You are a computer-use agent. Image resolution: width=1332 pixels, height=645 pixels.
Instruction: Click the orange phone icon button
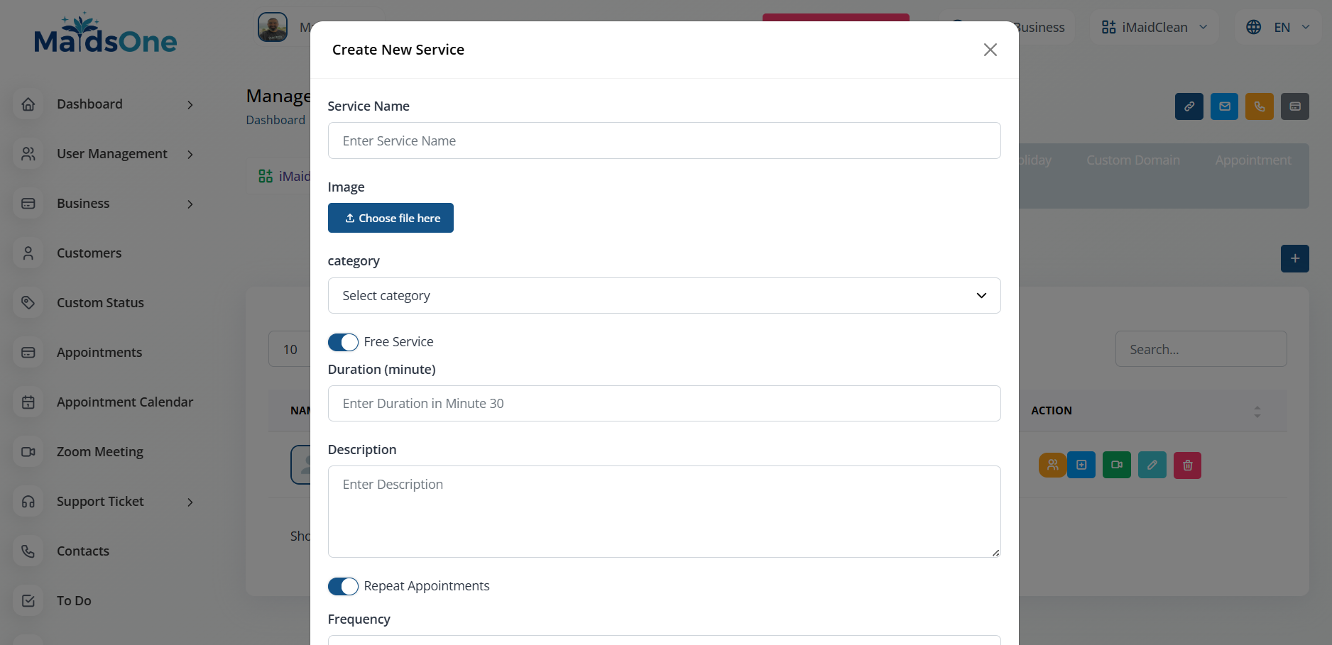click(x=1259, y=106)
